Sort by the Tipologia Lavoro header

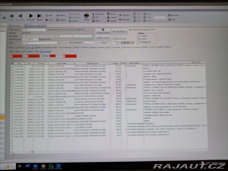click(92, 63)
